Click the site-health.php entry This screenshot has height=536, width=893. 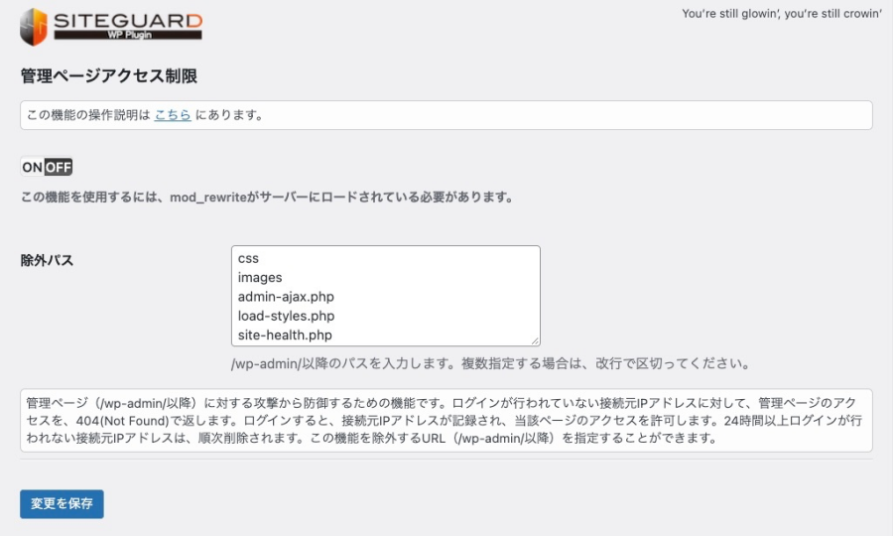[x=285, y=335]
